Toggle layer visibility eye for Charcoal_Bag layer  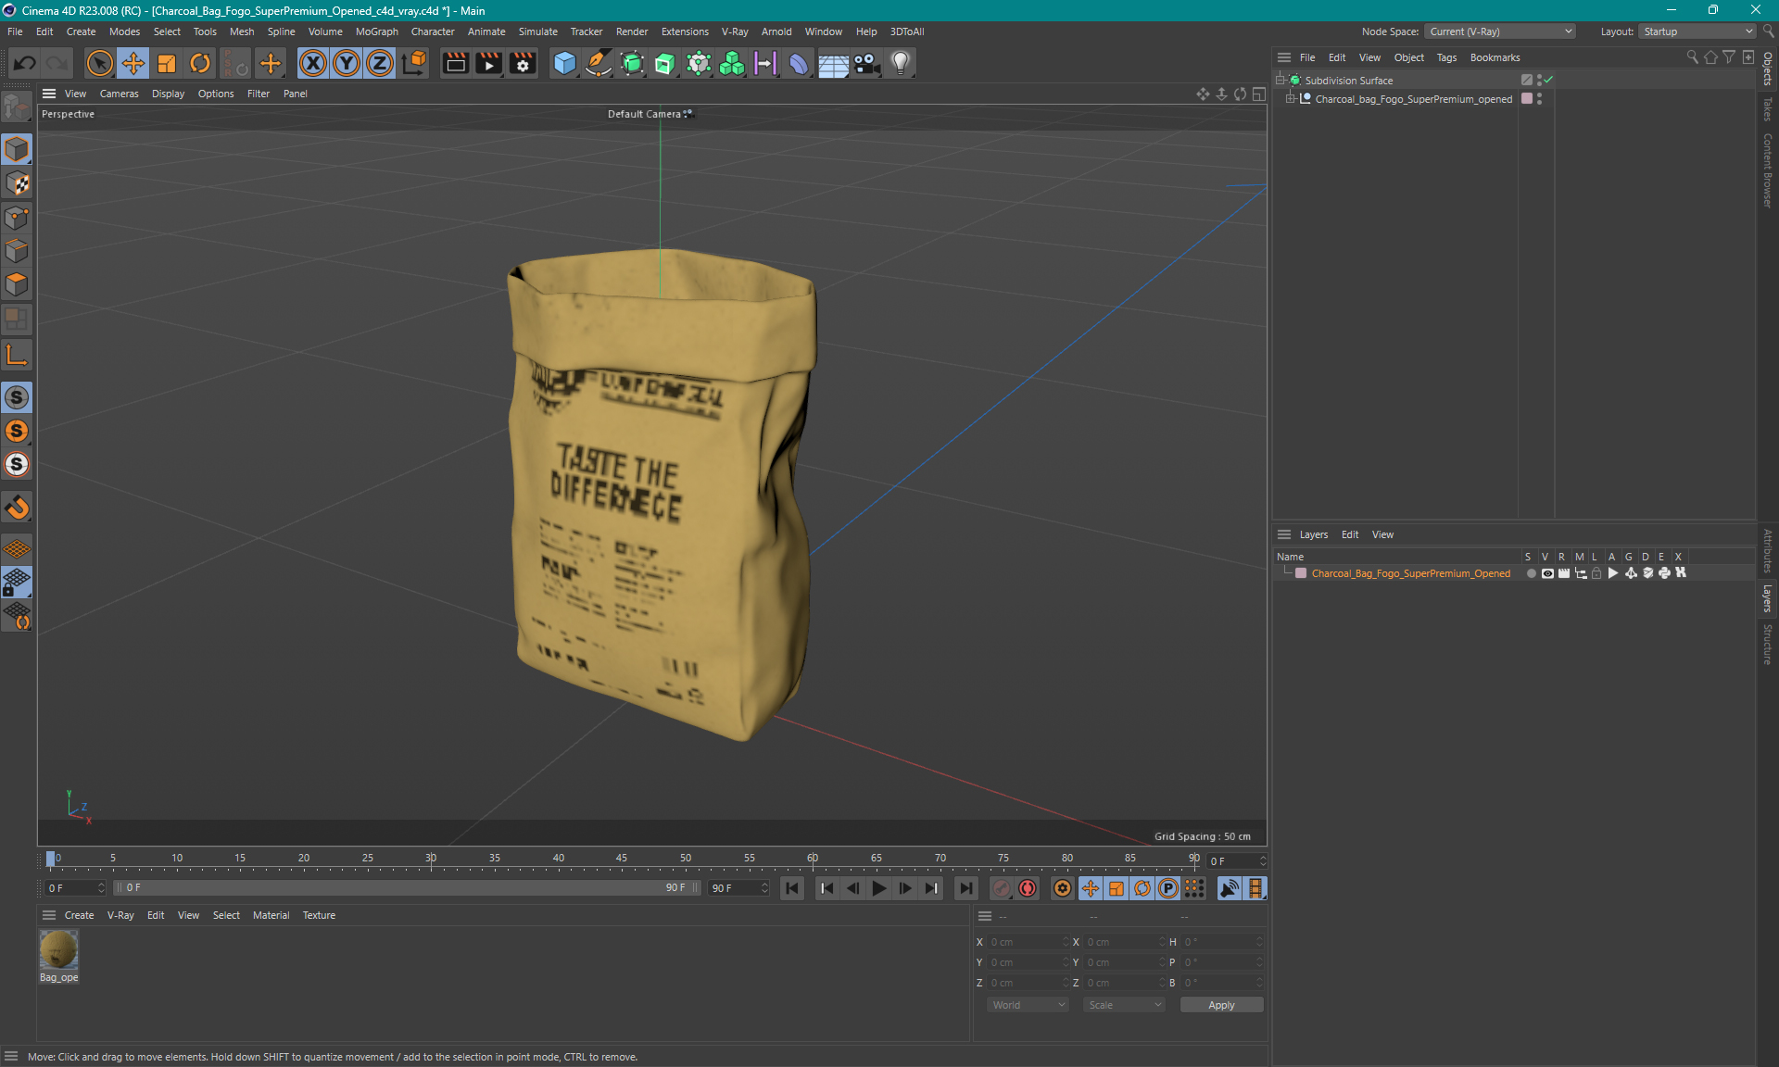pos(1547,573)
